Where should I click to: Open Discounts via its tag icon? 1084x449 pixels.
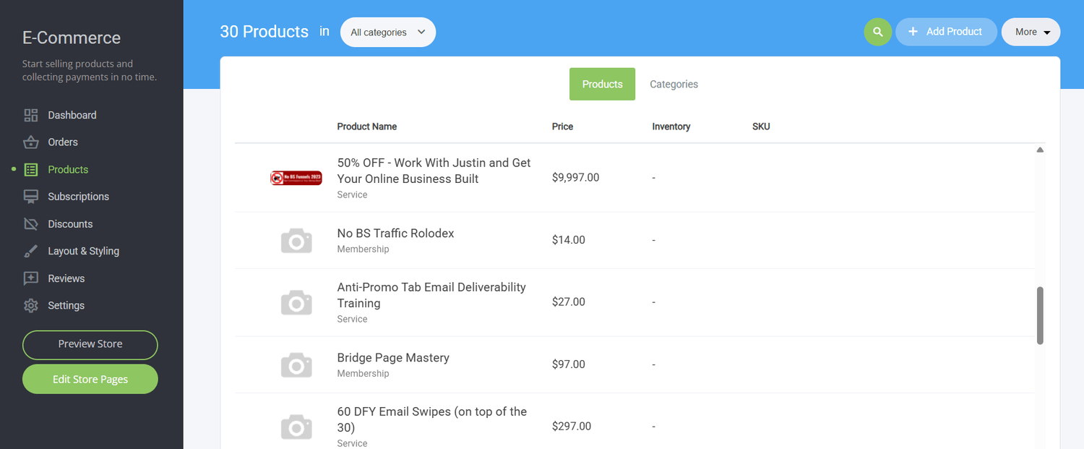[x=30, y=223]
